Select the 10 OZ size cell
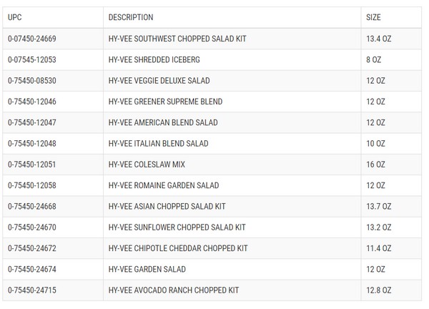Image resolution: width=429 pixels, height=309 pixels. [375, 144]
